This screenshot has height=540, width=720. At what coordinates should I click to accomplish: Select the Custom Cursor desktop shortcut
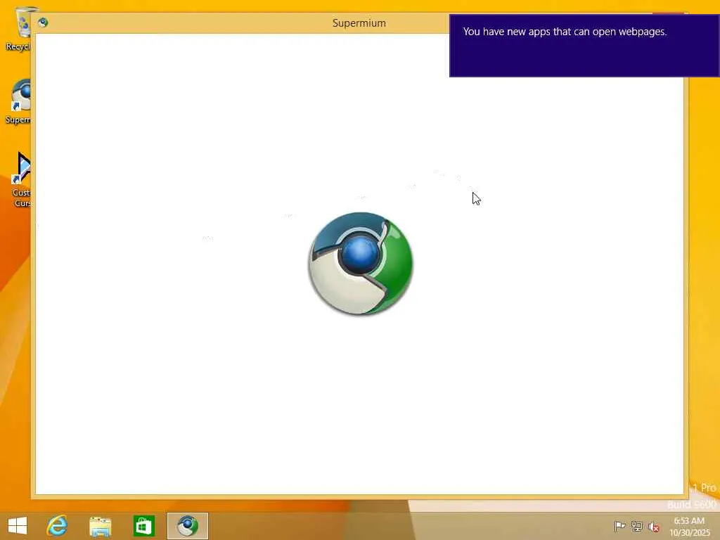click(21, 179)
